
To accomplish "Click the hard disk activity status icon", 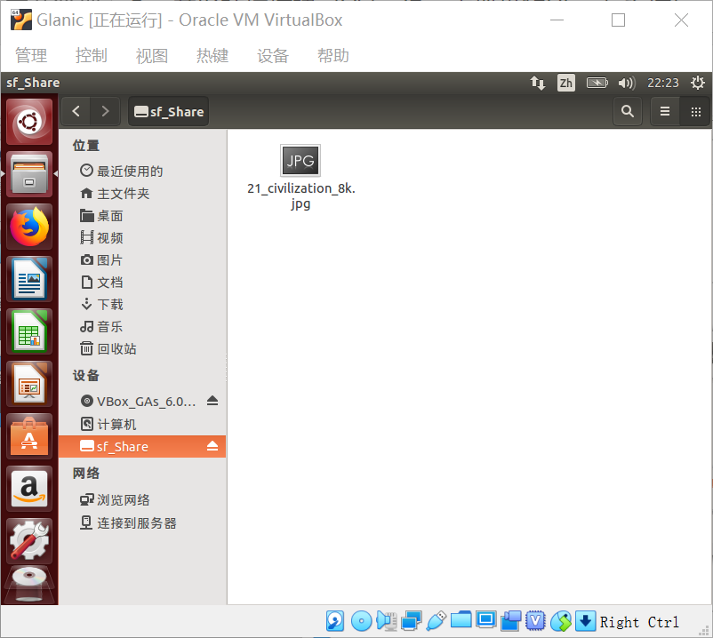I will (x=335, y=621).
